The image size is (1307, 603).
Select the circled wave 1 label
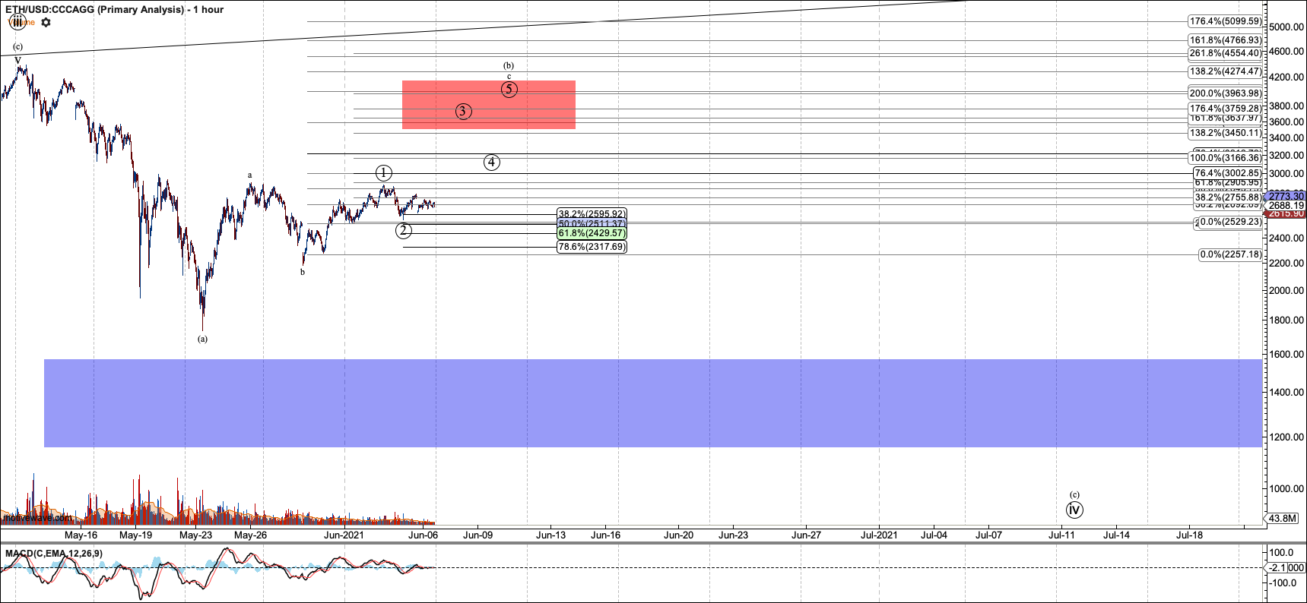[x=384, y=172]
